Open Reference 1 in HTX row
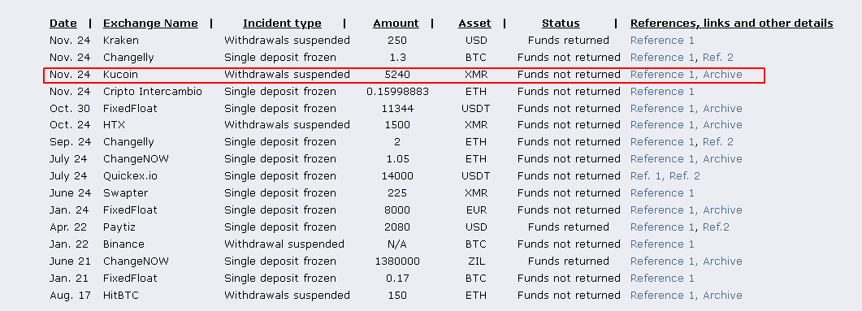Viewport: 862px width, 311px height. tap(662, 125)
